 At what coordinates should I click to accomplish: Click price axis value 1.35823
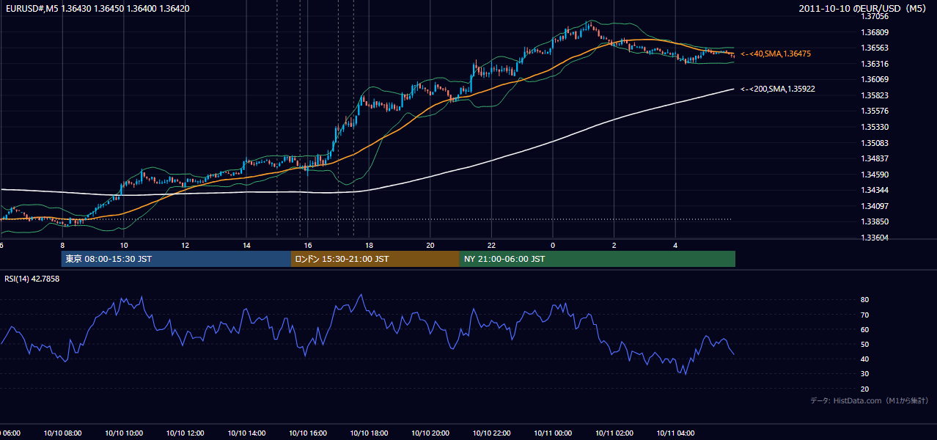click(x=876, y=95)
